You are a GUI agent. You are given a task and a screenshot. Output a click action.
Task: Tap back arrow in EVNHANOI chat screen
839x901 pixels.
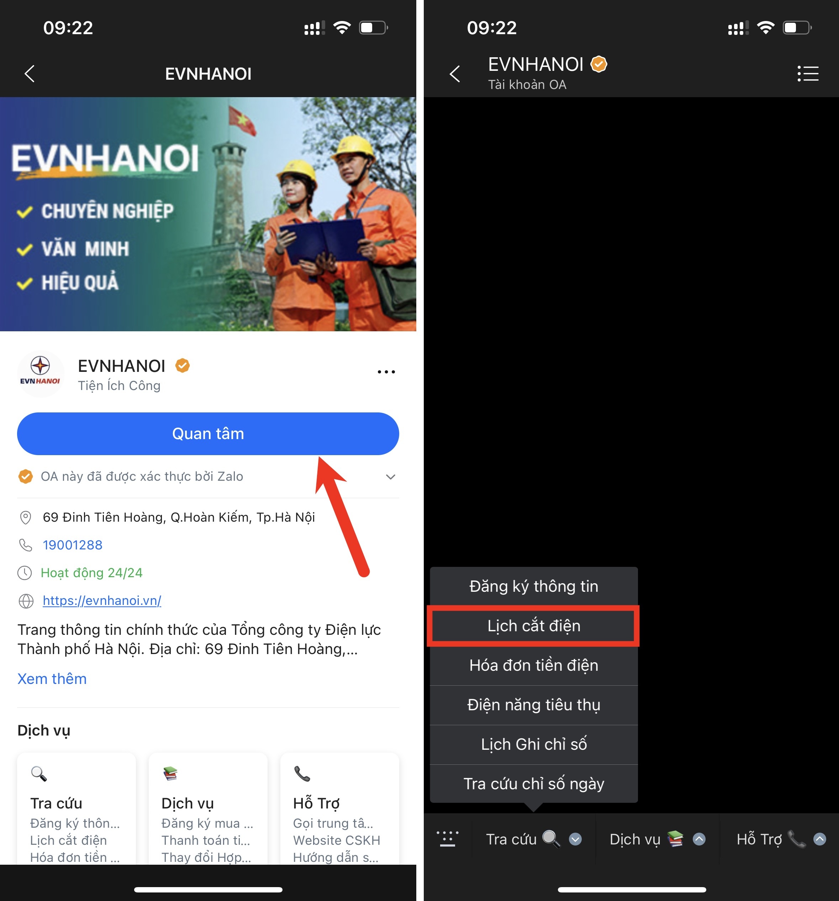[455, 73]
